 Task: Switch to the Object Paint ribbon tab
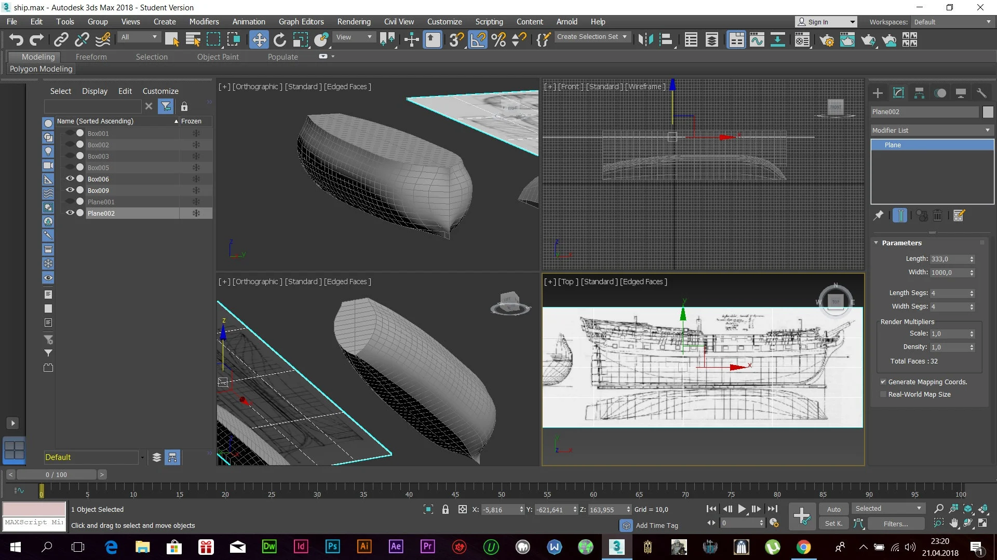coord(218,57)
